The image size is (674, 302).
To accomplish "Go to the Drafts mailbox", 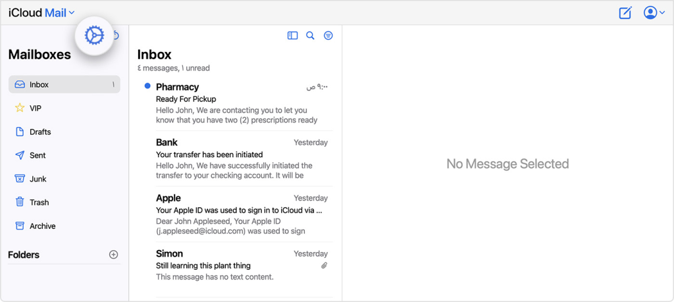I will pyautogui.click(x=64, y=132).
